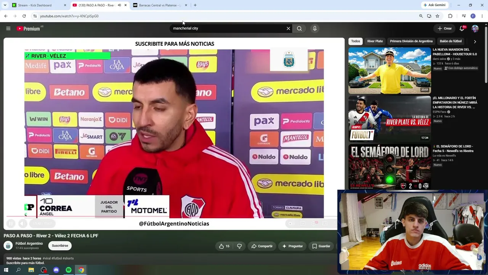Run search with the magnifier button

tap(299, 28)
